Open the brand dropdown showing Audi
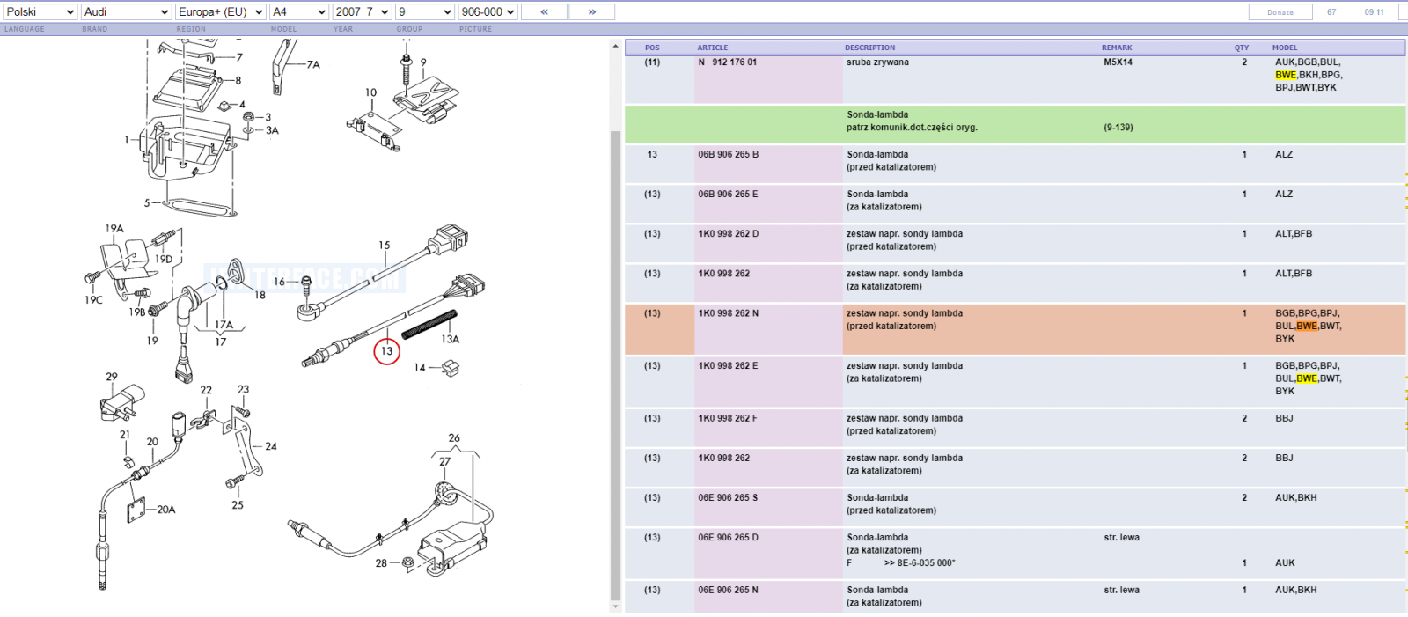Image resolution: width=1408 pixels, height=617 pixels. [126, 11]
